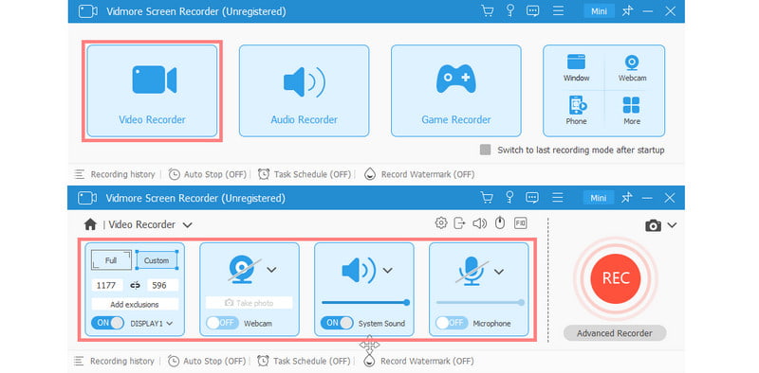759x373 pixels.
Task: Check Switch to last recording mode after startup
Action: point(485,150)
